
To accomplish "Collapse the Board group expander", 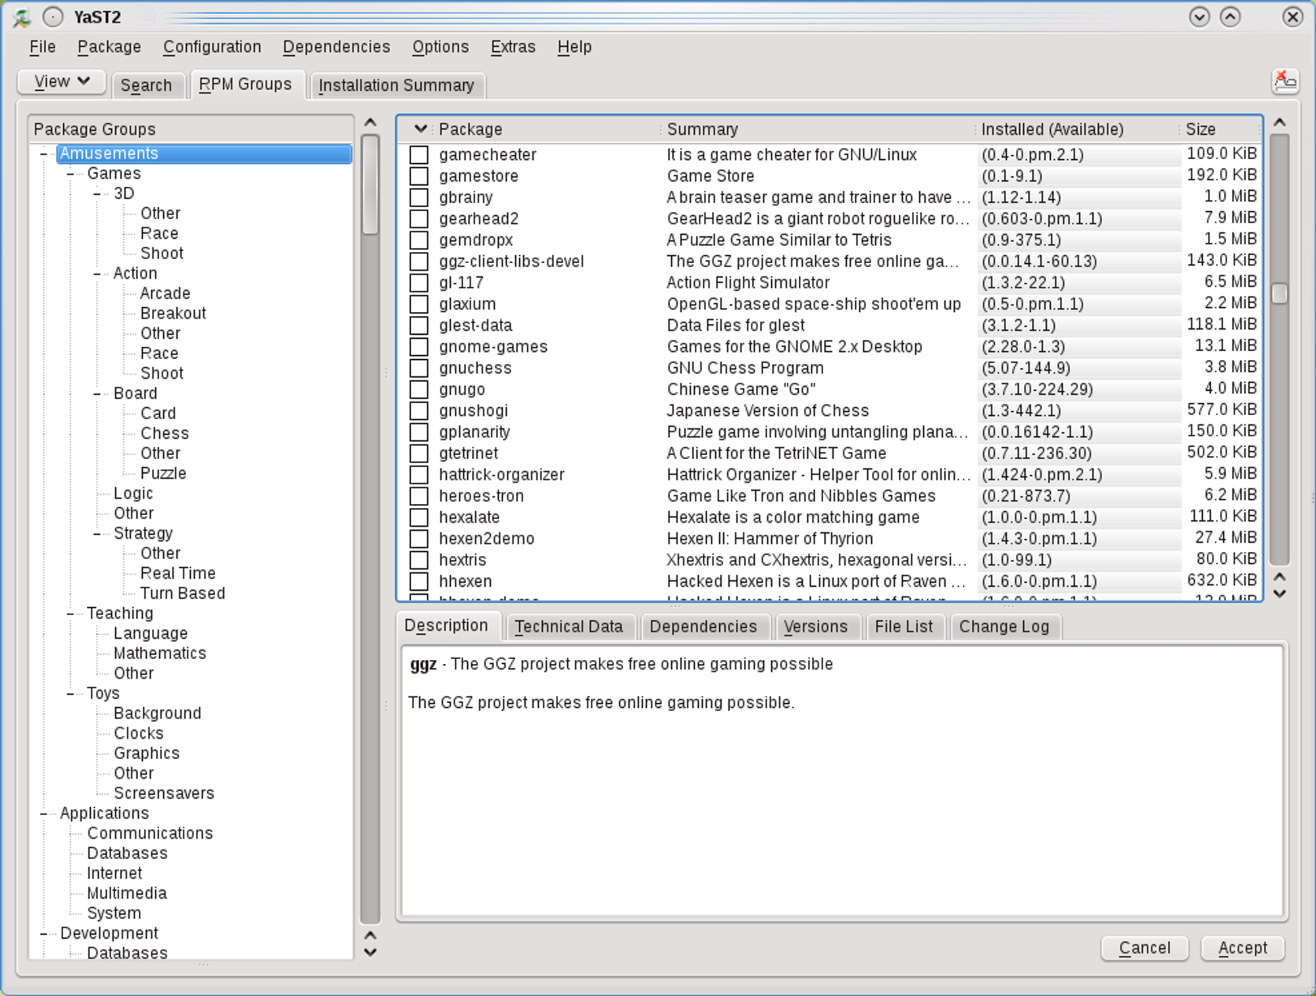I will (97, 394).
